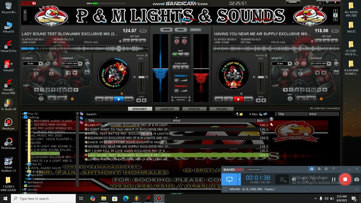The image size is (361, 203).
Task: Sync the left deck tempo
Action: pyautogui.click(x=129, y=99)
